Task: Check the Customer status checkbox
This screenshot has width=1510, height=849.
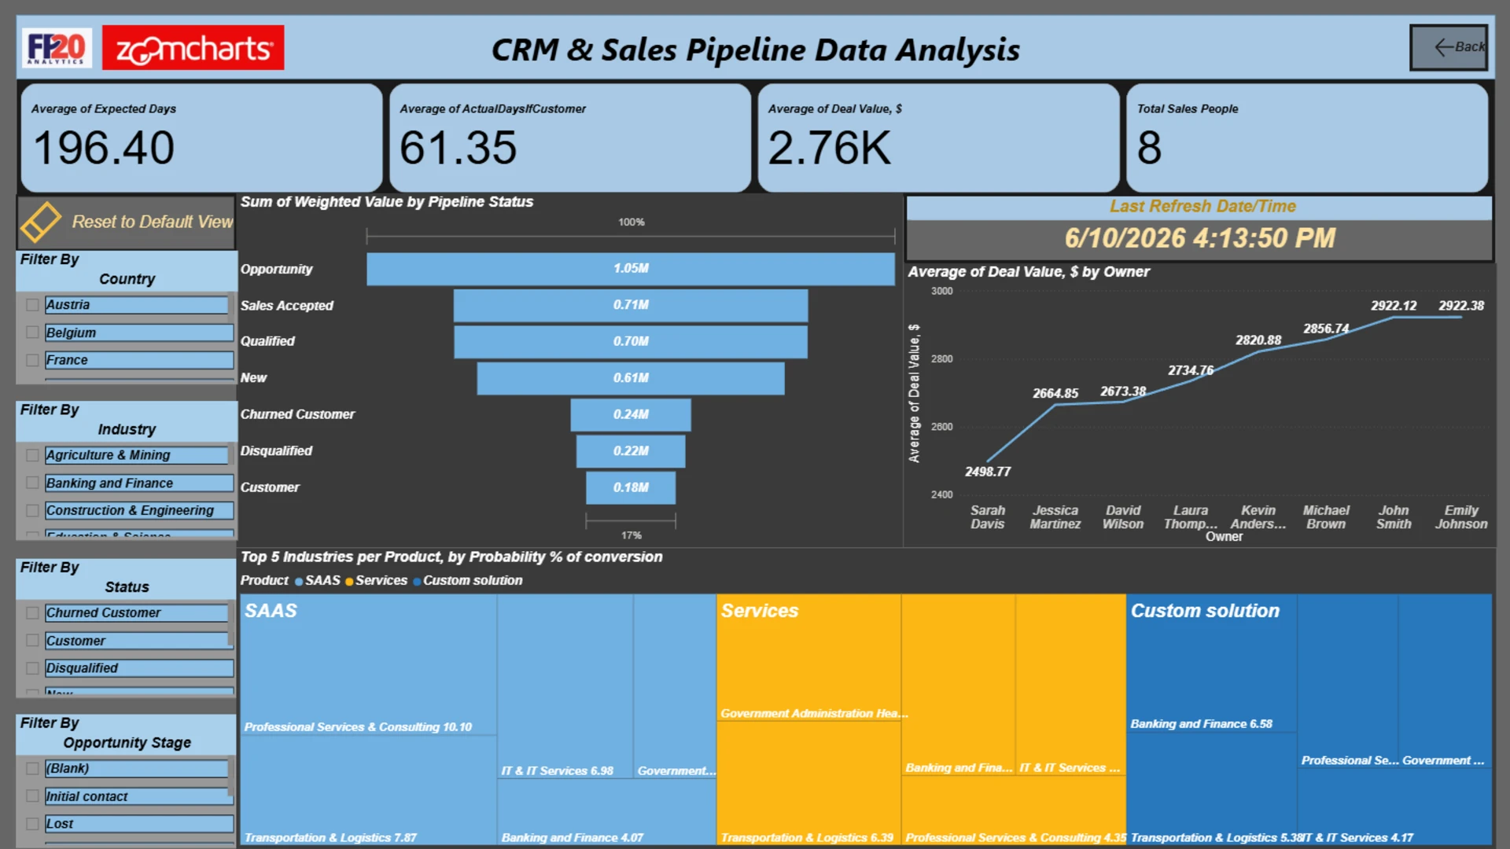Action: 32,641
